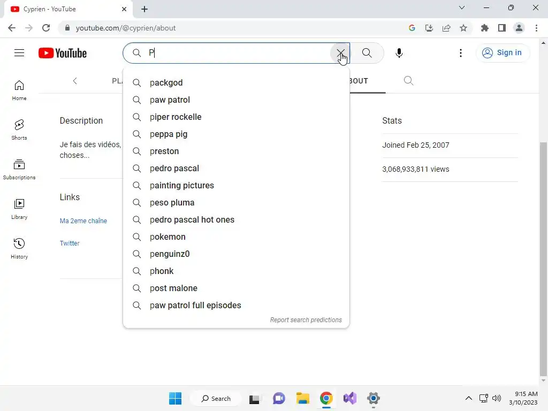548x411 pixels.
Task: Expand Chrome tab search dropdown
Action: (x=462, y=7)
